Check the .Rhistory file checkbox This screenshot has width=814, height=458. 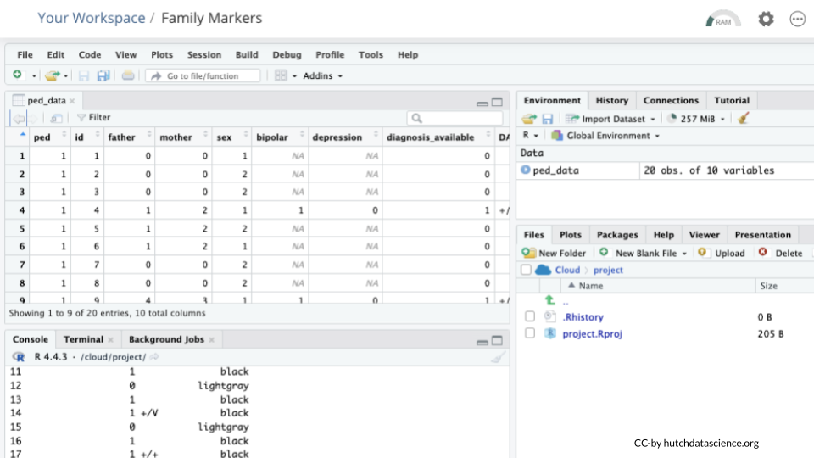529,316
